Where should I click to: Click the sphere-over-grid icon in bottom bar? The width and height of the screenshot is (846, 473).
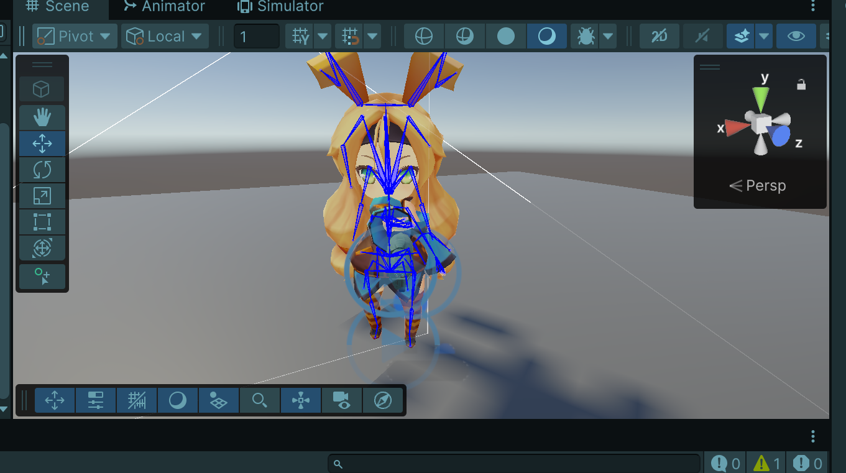click(x=219, y=400)
